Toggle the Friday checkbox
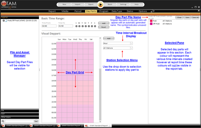The height and width of the screenshot is (128, 201). (x=92, y=26)
